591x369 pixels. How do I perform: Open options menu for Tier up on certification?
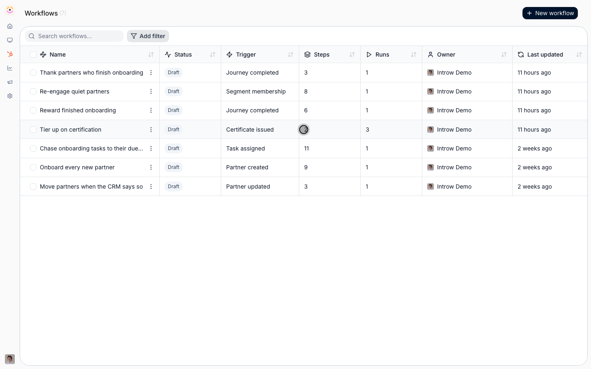pos(151,130)
